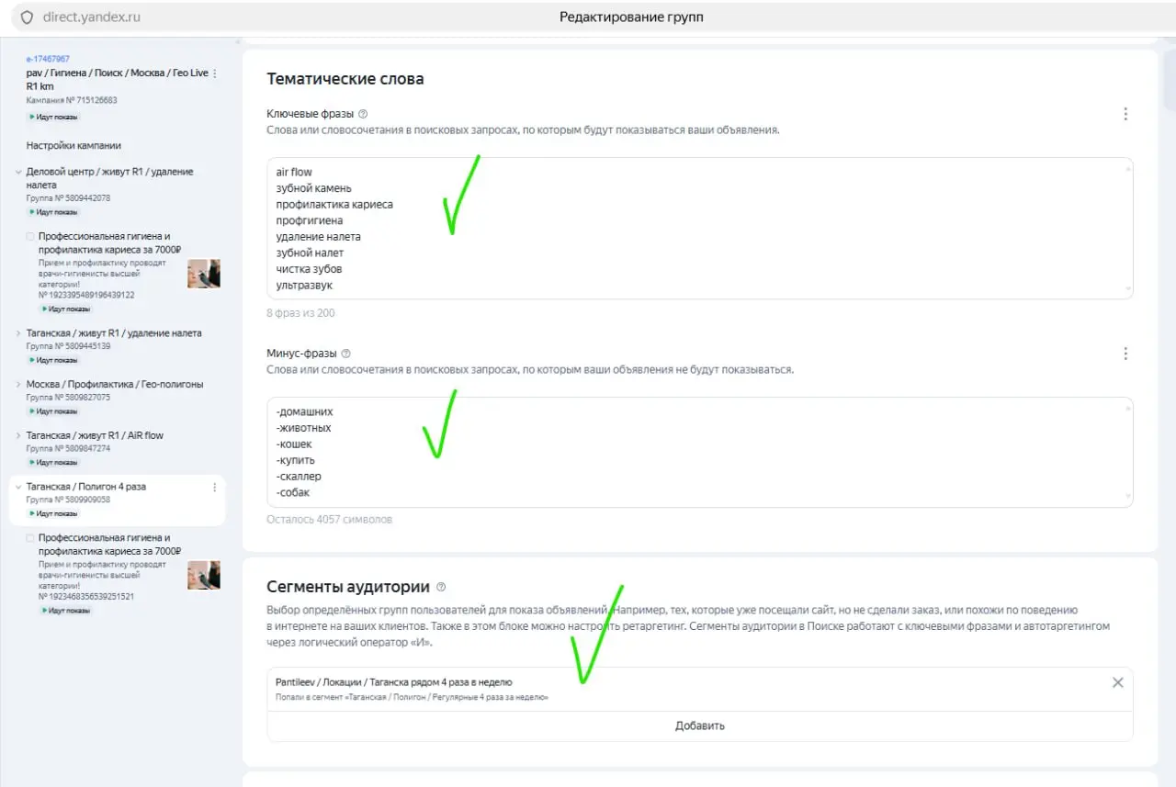Open three-dot menu of campaign pav / Гигиена
The height and width of the screenshot is (787, 1176).
pyautogui.click(x=215, y=73)
